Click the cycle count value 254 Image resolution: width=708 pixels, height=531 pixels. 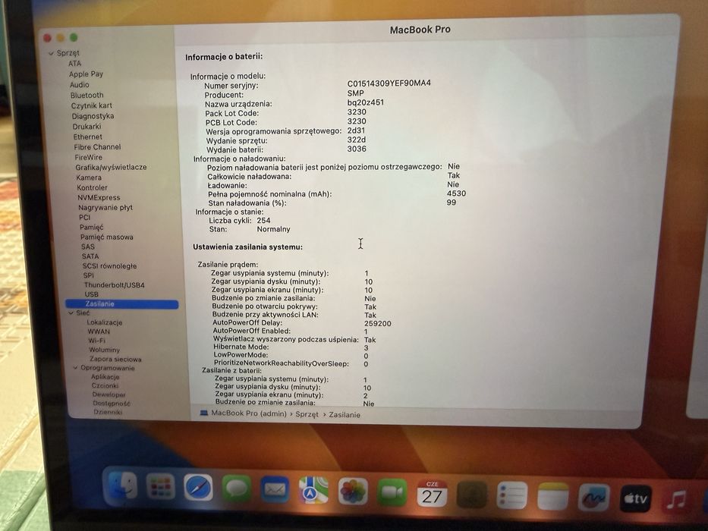point(263,220)
